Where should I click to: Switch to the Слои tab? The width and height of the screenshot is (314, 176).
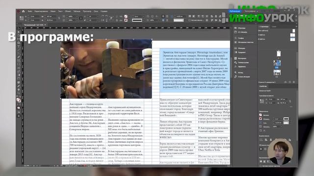click(x=274, y=26)
